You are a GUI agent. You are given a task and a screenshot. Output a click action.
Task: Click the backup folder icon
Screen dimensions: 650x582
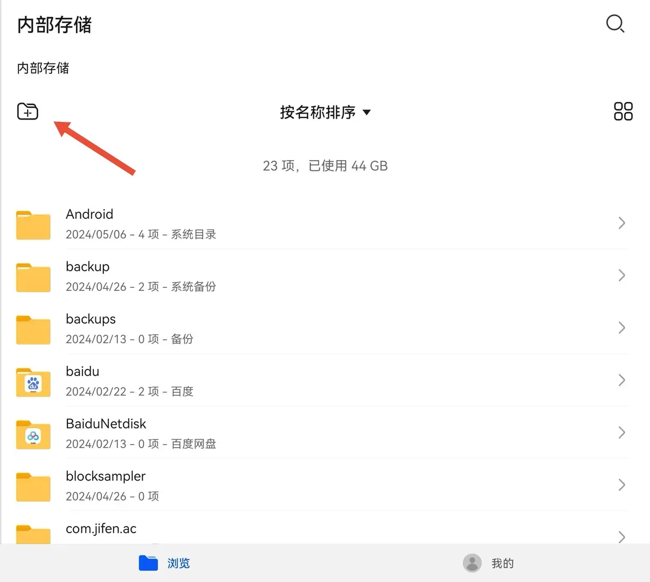[x=33, y=277]
